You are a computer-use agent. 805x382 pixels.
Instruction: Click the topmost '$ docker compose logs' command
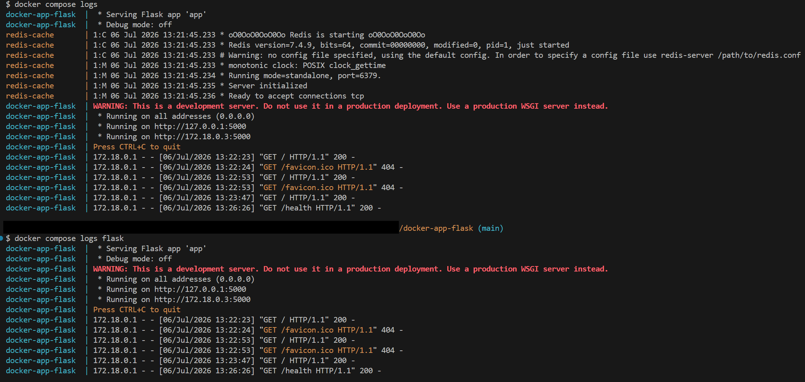[52, 4]
